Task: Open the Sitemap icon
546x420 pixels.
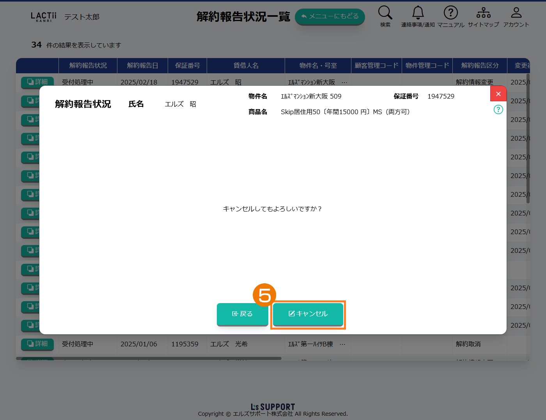Action: click(x=483, y=13)
